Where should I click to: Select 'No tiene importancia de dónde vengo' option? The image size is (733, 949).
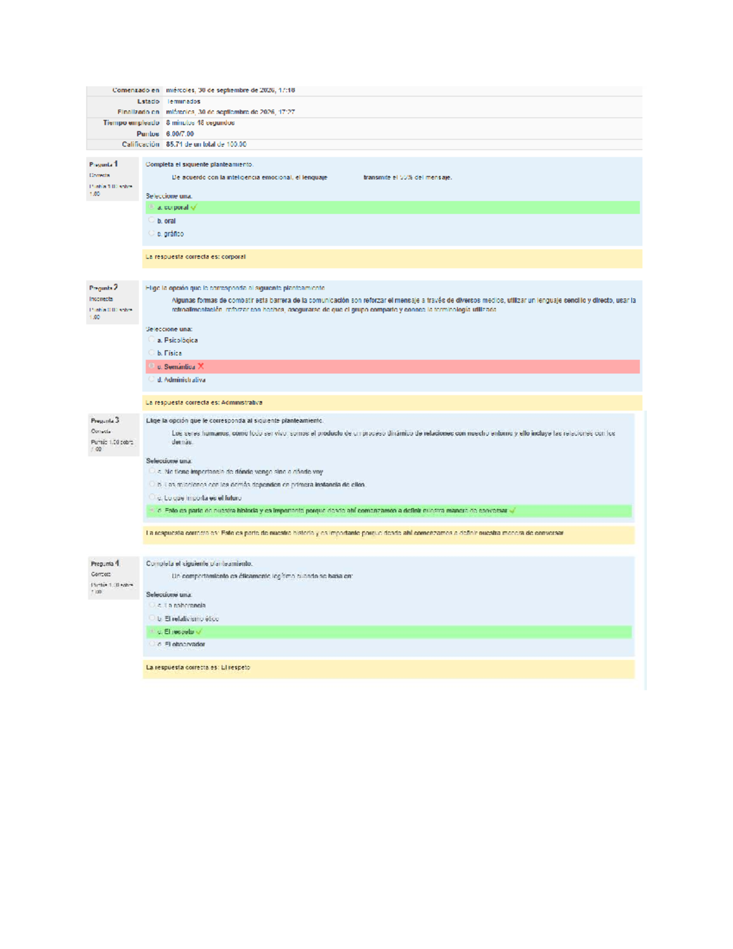click(151, 471)
